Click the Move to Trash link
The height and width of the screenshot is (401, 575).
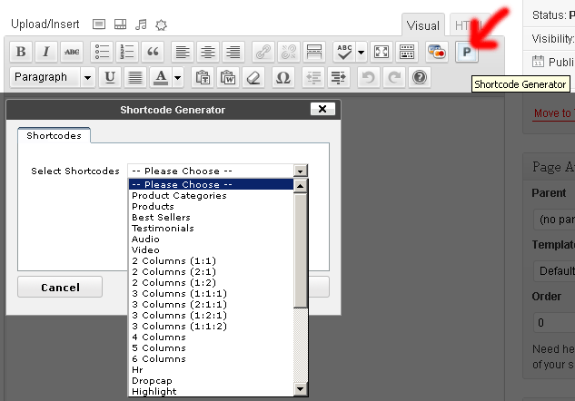552,113
